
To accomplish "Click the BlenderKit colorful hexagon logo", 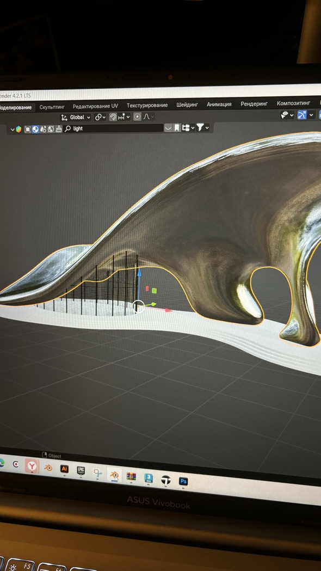I will click(18, 129).
